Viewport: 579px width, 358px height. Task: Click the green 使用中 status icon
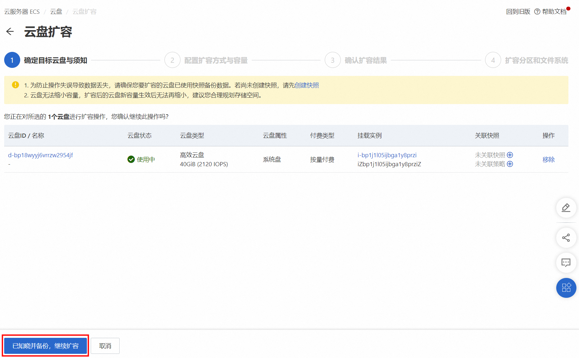(131, 159)
